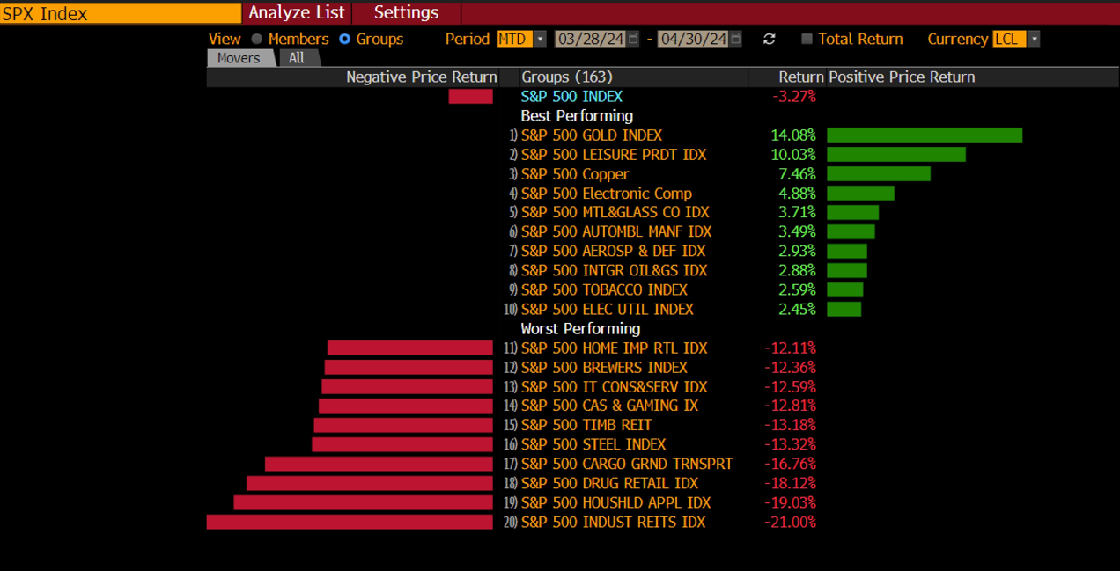Open S&P 500 INDUST REITS IDX
The image size is (1120, 571).
pyautogui.click(x=613, y=522)
